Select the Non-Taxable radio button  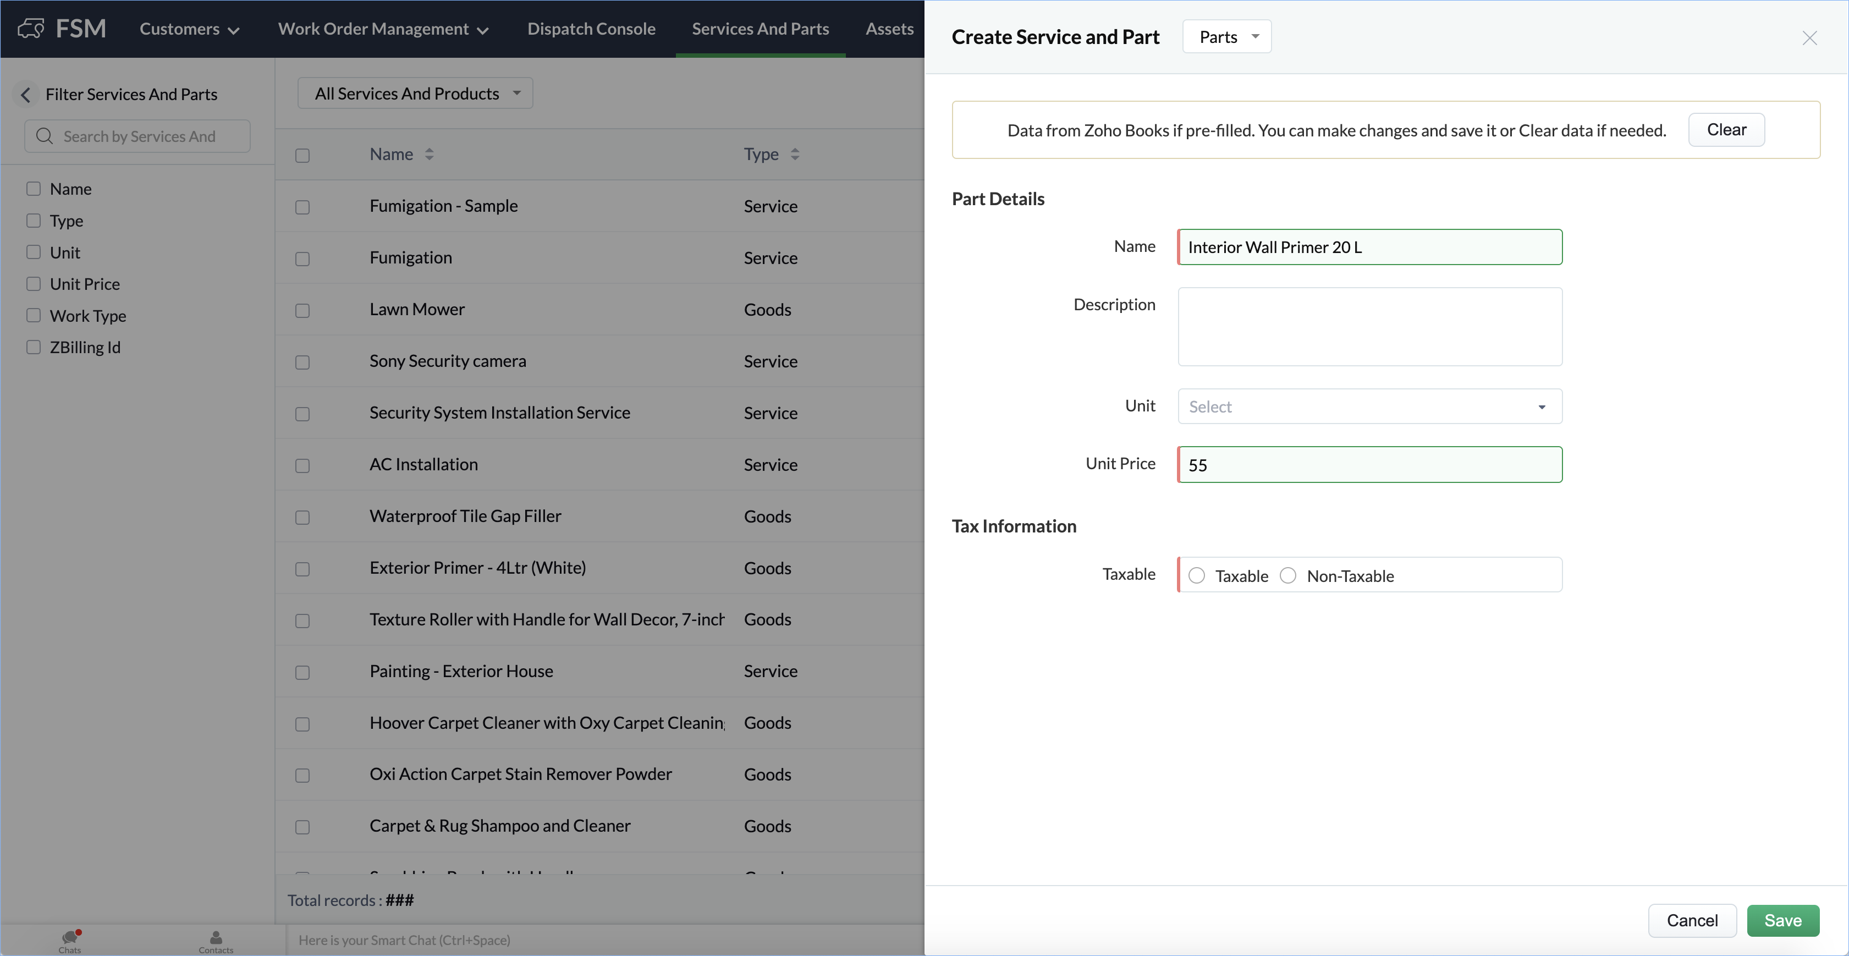[1289, 575]
